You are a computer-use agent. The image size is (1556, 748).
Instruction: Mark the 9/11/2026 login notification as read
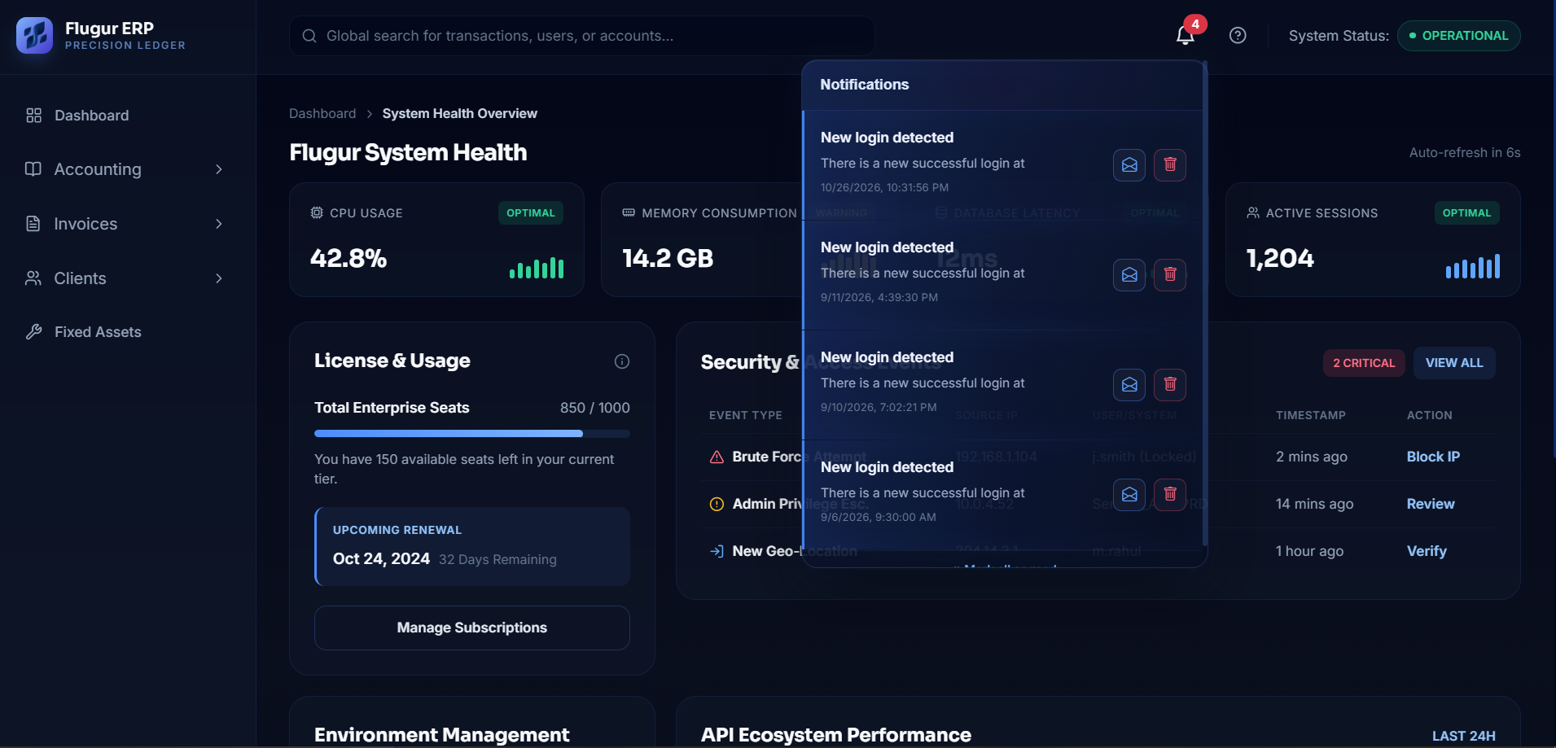click(1129, 275)
